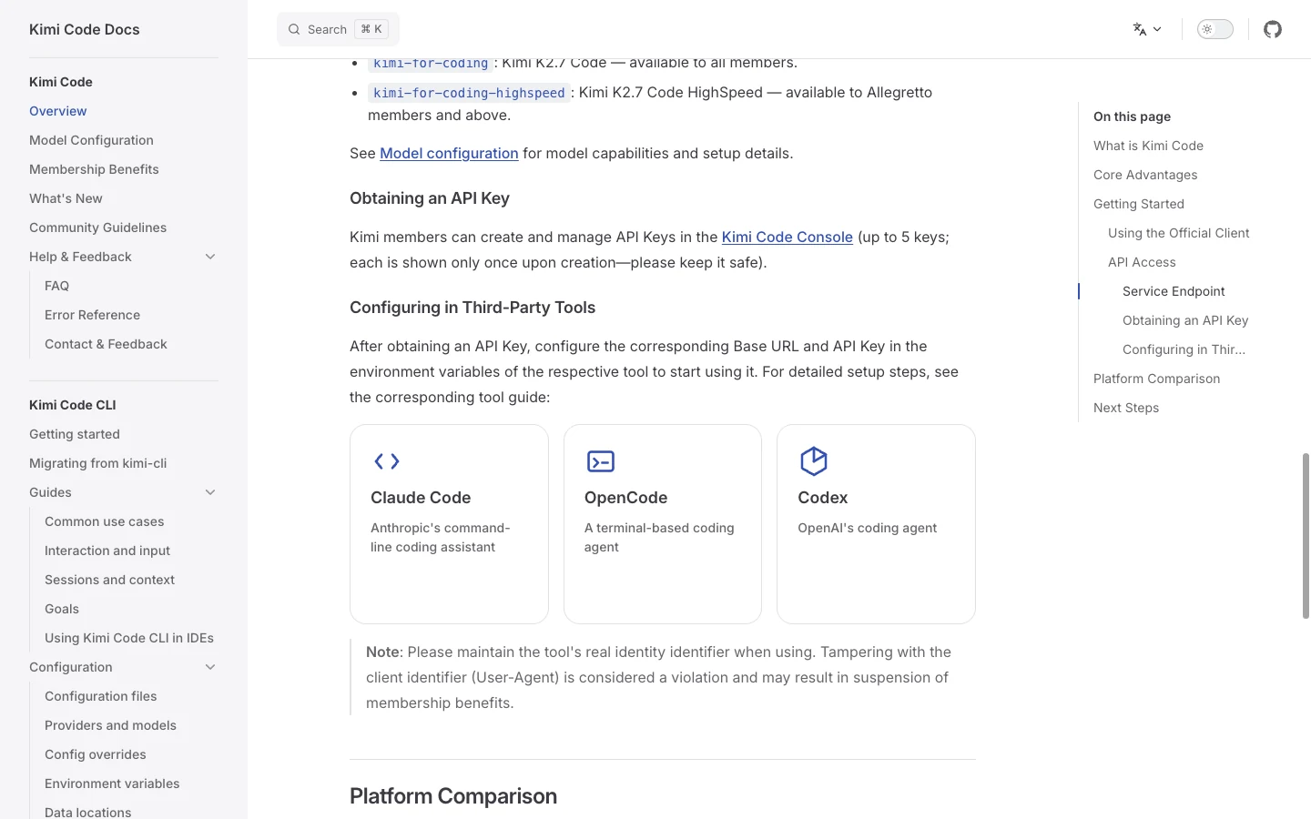Open Migrating from kimi-cli page
Viewport: 1311px width, 819px height.
click(x=97, y=463)
